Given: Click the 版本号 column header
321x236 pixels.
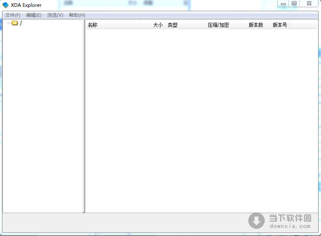Looking at the screenshot, I should coord(279,25).
